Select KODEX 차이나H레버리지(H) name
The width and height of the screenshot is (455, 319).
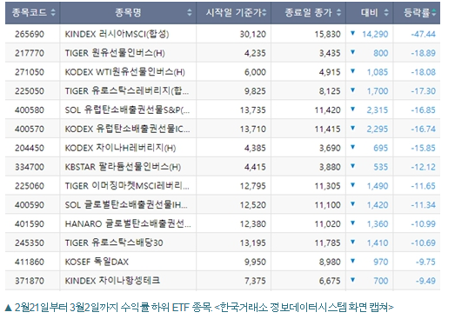[x=120, y=148]
